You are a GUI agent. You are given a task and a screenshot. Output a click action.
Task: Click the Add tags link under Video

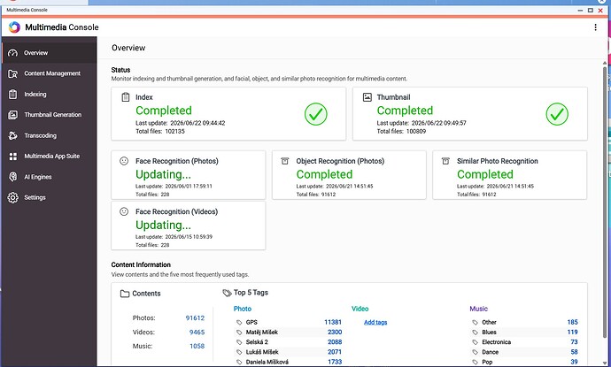(x=375, y=322)
